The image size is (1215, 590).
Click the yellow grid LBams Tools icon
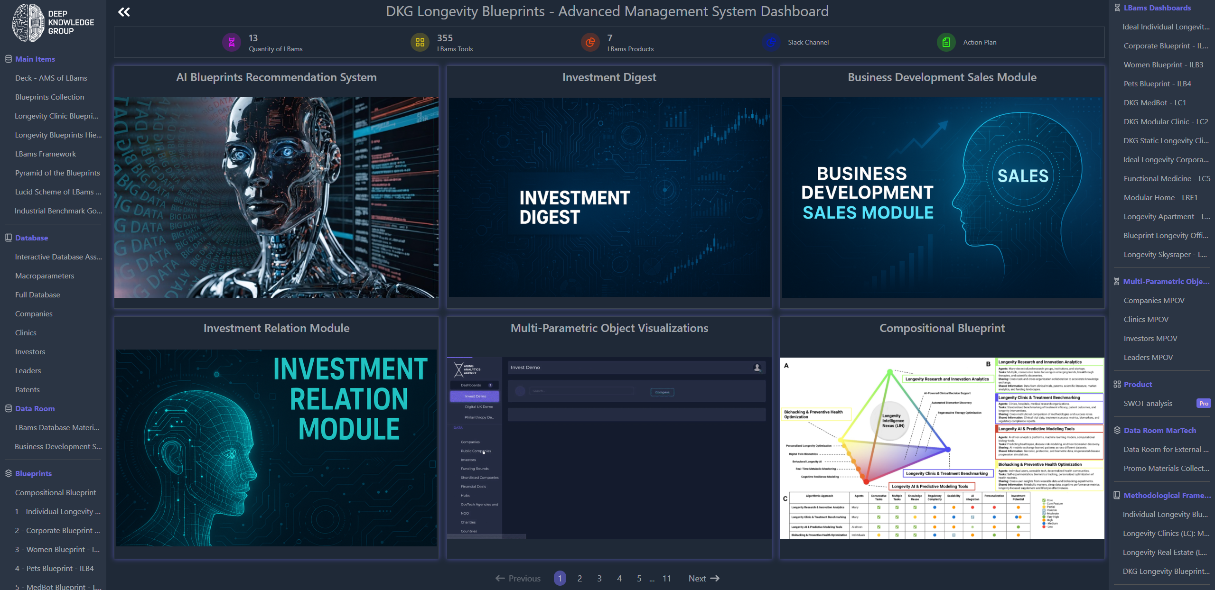pos(420,43)
